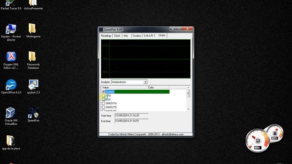Click the Color column header
This screenshot has width=292, height=164.
click(158, 87)
